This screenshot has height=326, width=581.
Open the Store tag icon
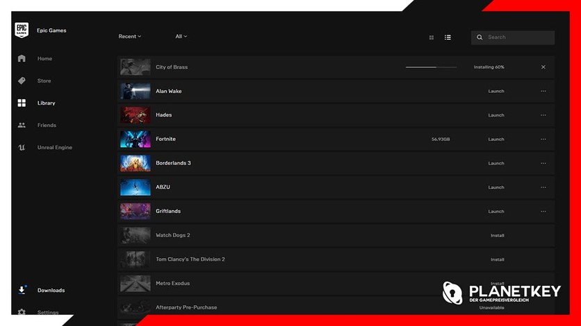coord(22,80)
